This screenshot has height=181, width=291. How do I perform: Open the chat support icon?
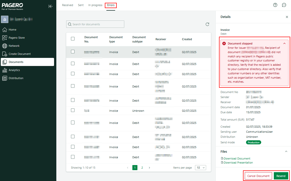coord(284,5)
